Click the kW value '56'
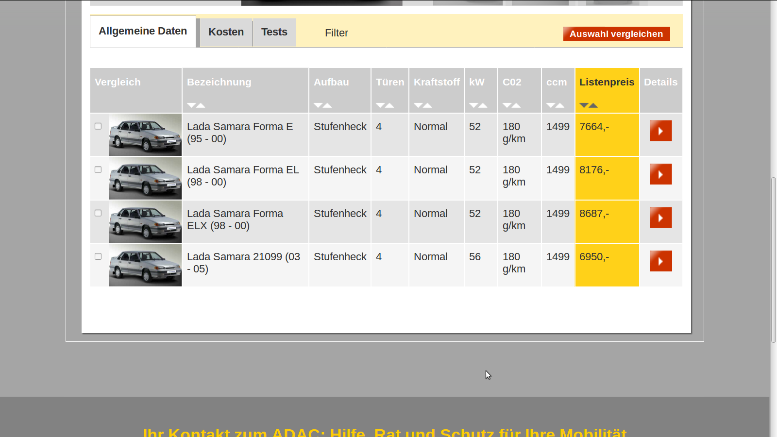 (x=475, y=257)
